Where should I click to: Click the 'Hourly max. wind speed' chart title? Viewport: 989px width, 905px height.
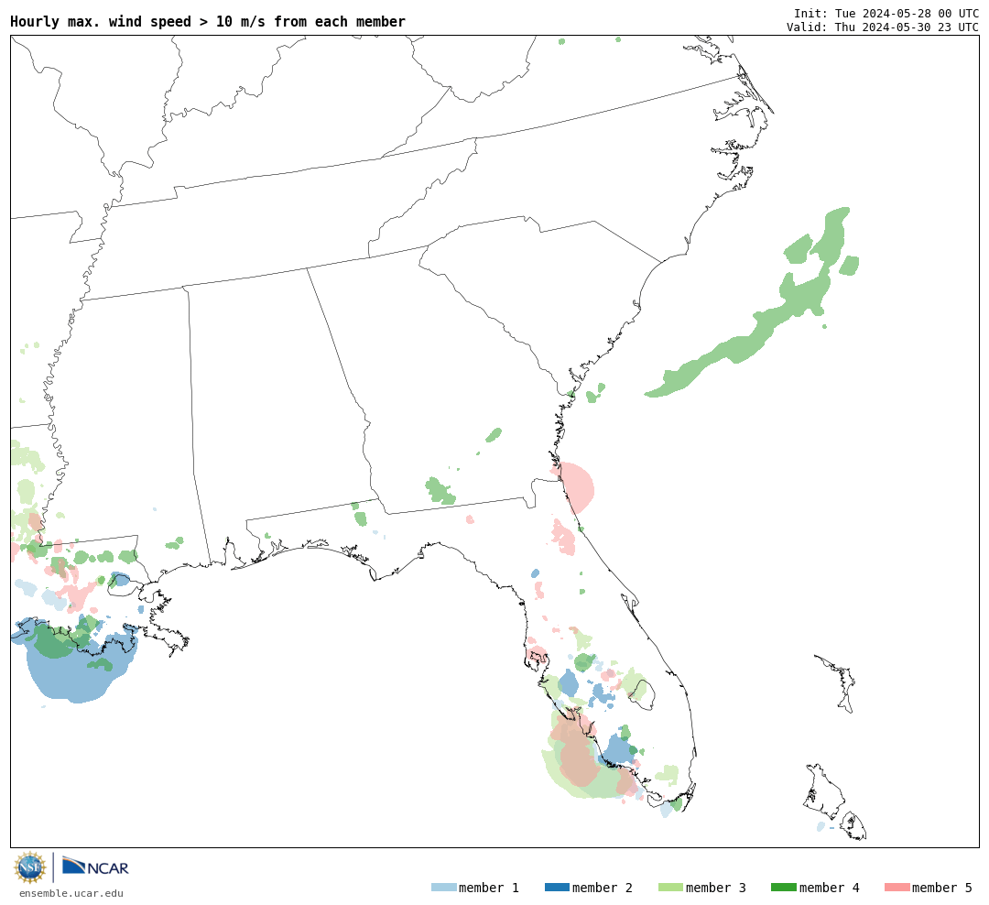[x=208, y=21]
